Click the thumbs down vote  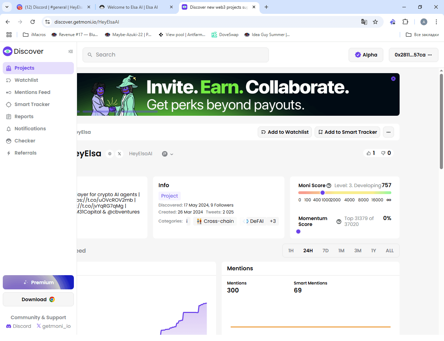point(386,153)
